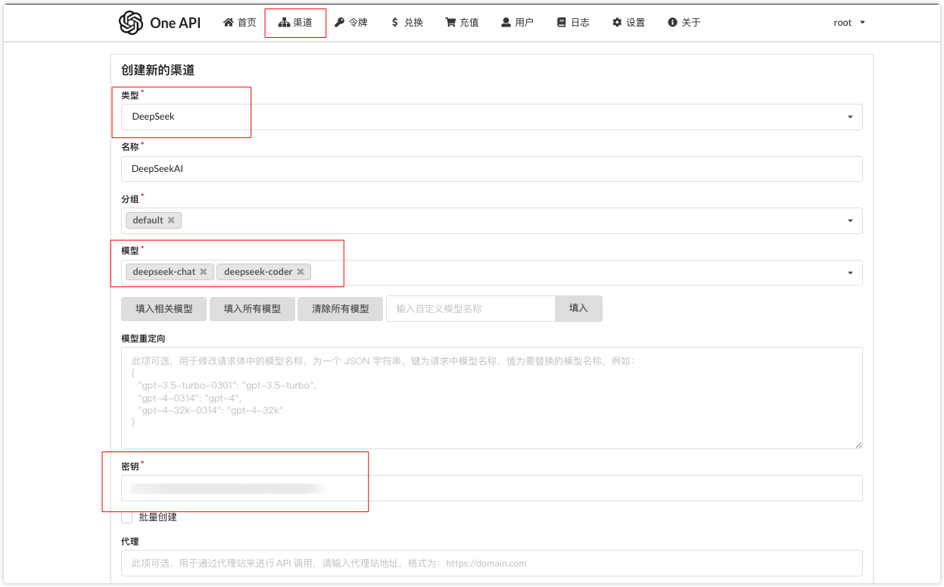Screen dimensions: 944x587
Task: Enable the 批量创建 checkbox
Action: (127, 517)
